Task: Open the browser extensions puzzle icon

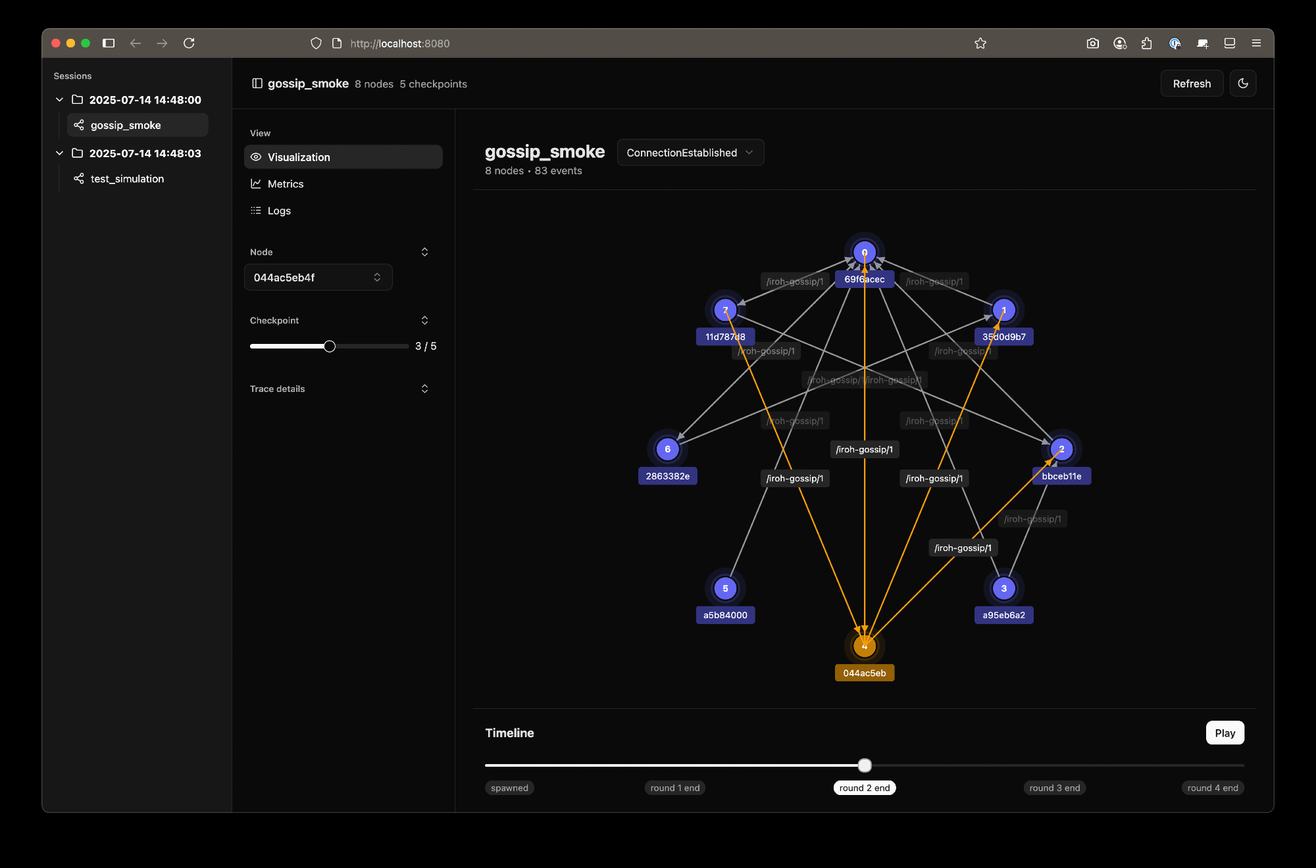Action: click(x=1147, y=43)
